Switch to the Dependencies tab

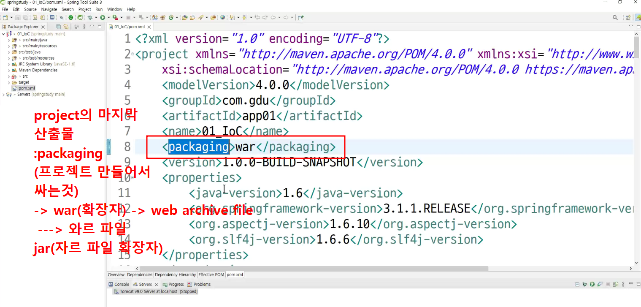[140, 274]
